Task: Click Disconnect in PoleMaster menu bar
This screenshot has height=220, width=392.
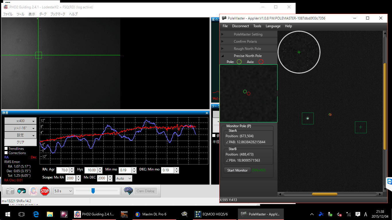Action: point(240,26)
